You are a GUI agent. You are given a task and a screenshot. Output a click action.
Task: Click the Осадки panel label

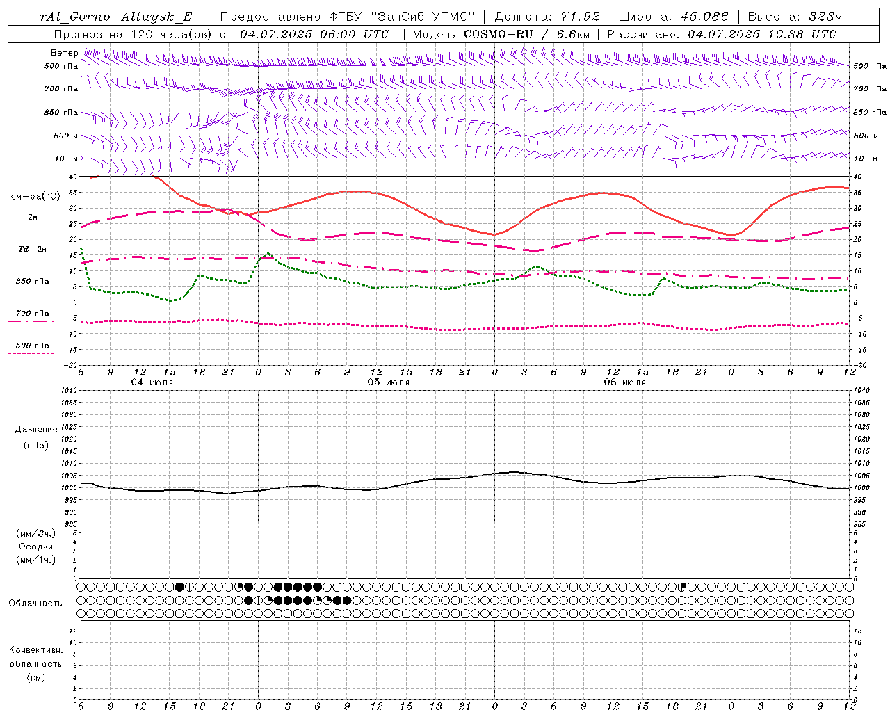36,547
